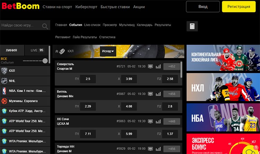Click the NBA logo icon in sidebar
Image resolution: width=260 pixels, height=154 pixels.
(4, 91)
